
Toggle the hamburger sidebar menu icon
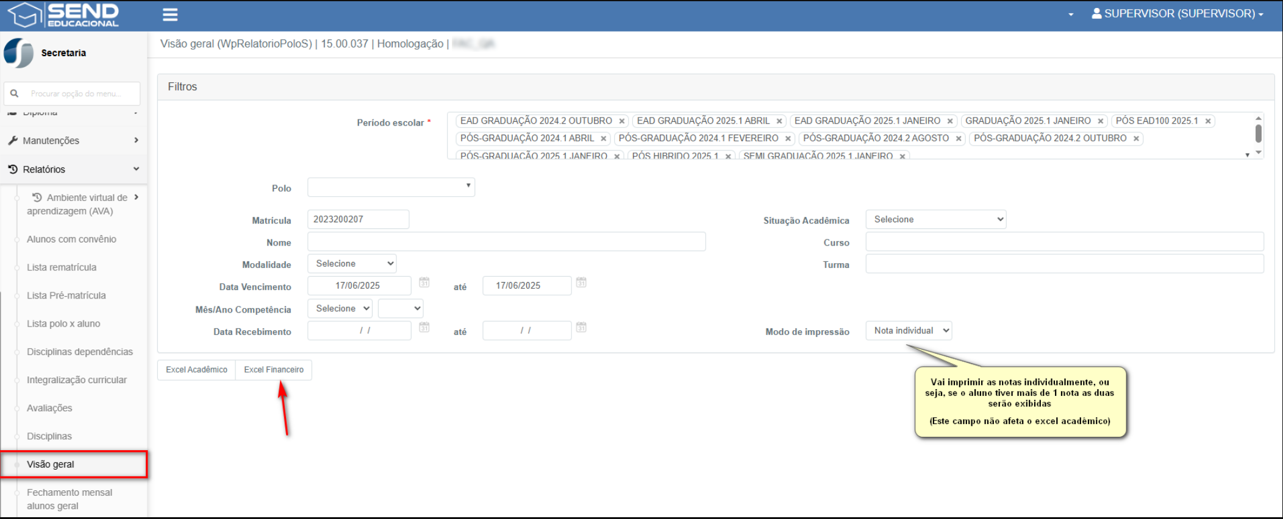click(170, 15)
